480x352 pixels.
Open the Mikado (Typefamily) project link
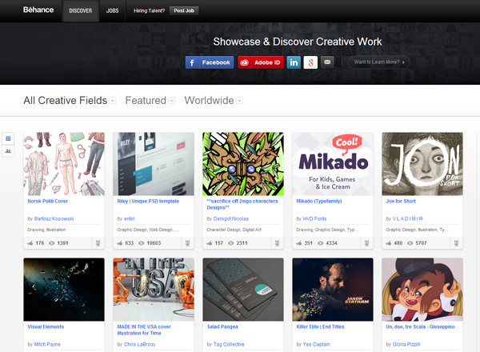[319, 201]
